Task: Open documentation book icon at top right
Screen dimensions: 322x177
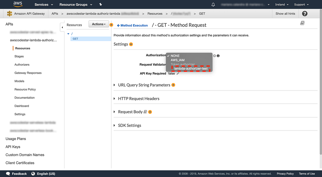Action: (x=302, y=23)
